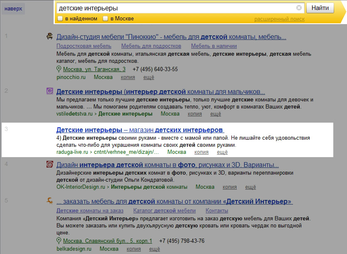Viewport: 347px width, 254px height.
Task: Enable the 'в найденном' checkbox
Action: [60, 19]
